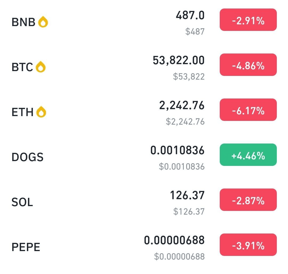Image resolution: width=288 pixels, height=274 pixels.
Task: Select the SOL ticker name
Action: tap(22, 202)
